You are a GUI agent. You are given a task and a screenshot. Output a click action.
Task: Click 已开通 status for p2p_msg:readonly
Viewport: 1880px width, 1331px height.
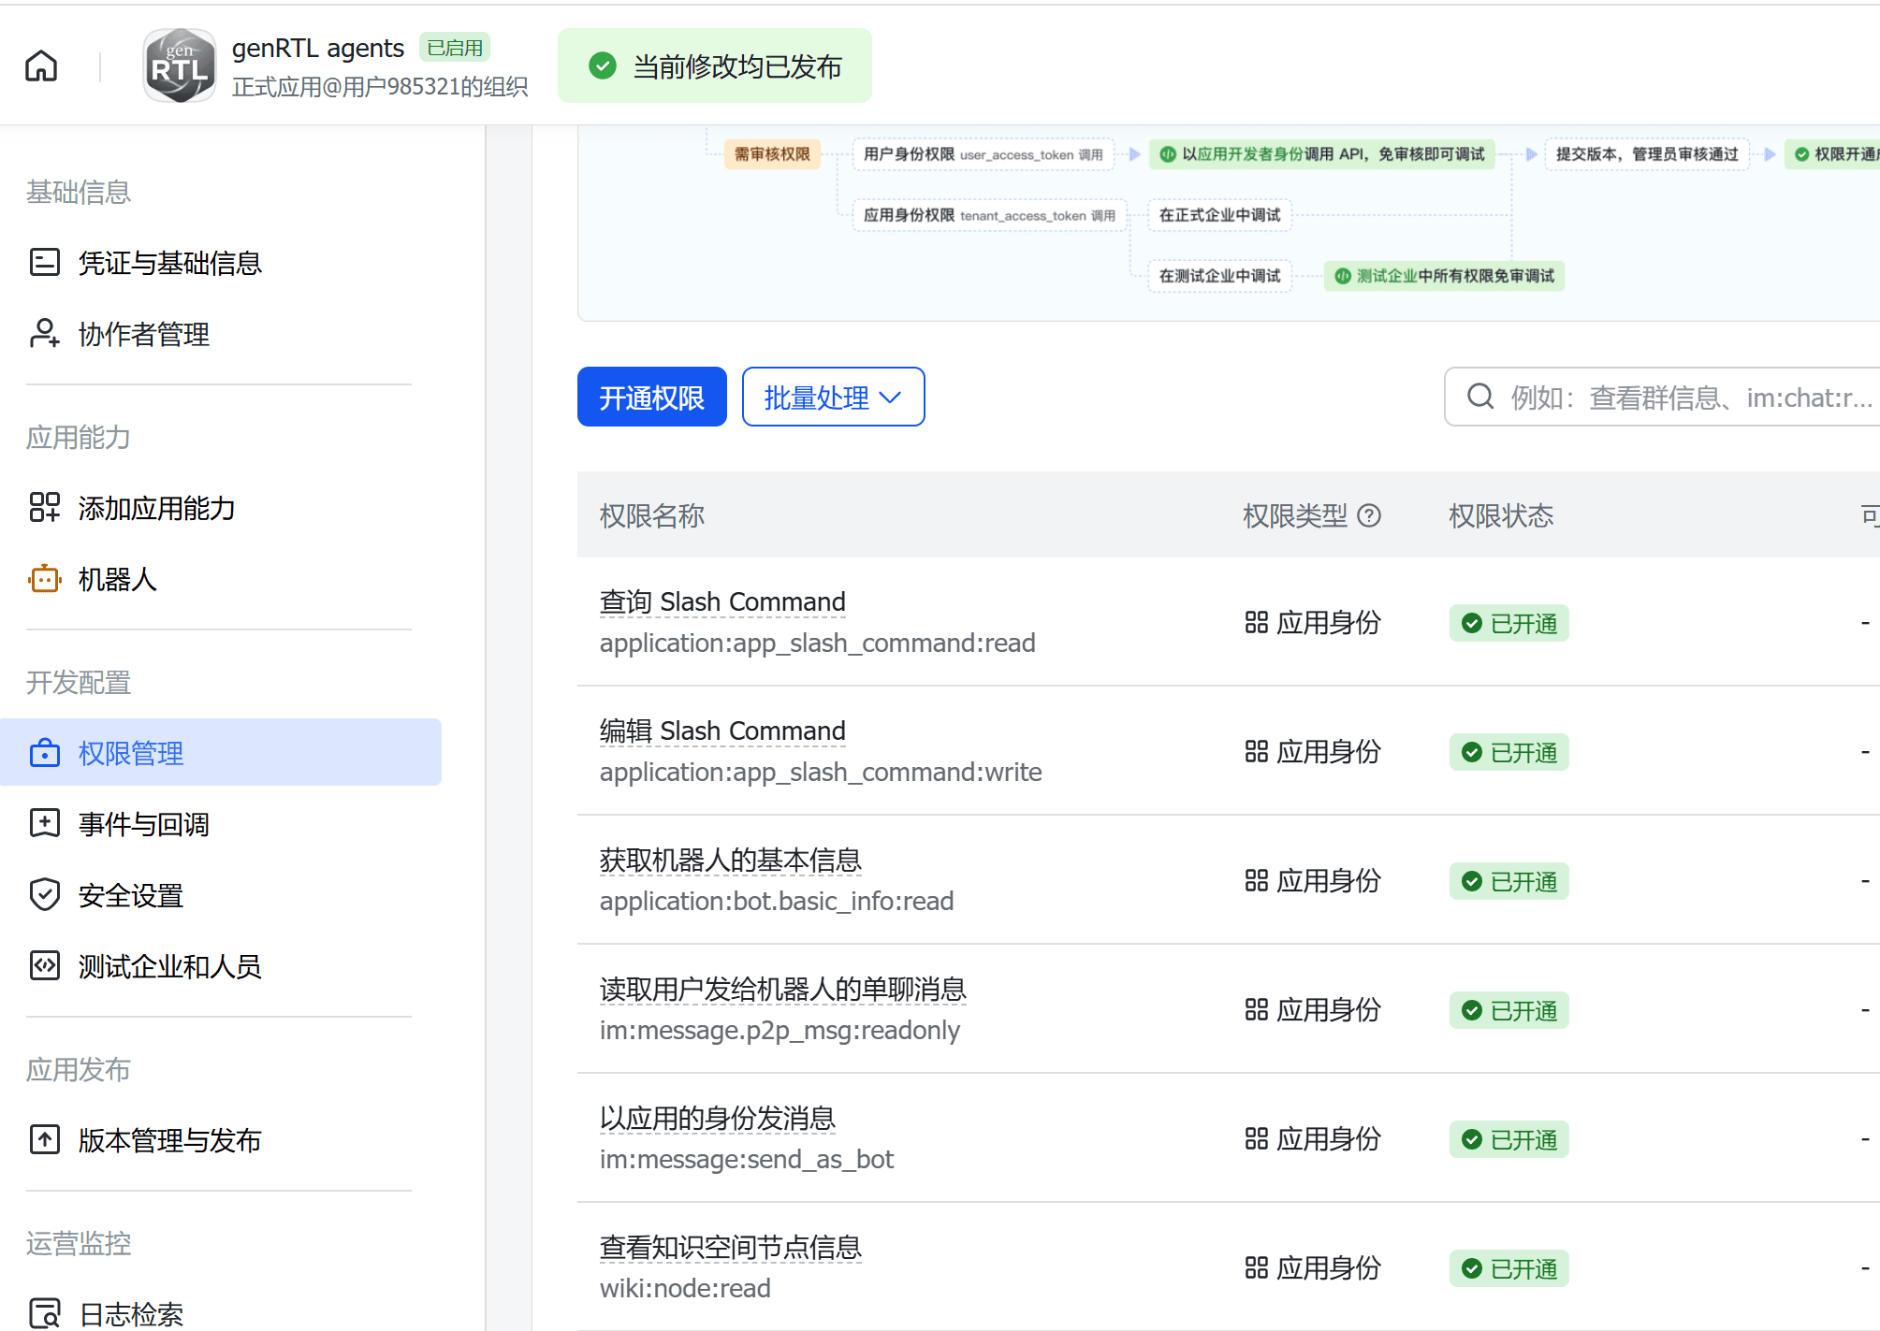[x=1509, y=1010]
